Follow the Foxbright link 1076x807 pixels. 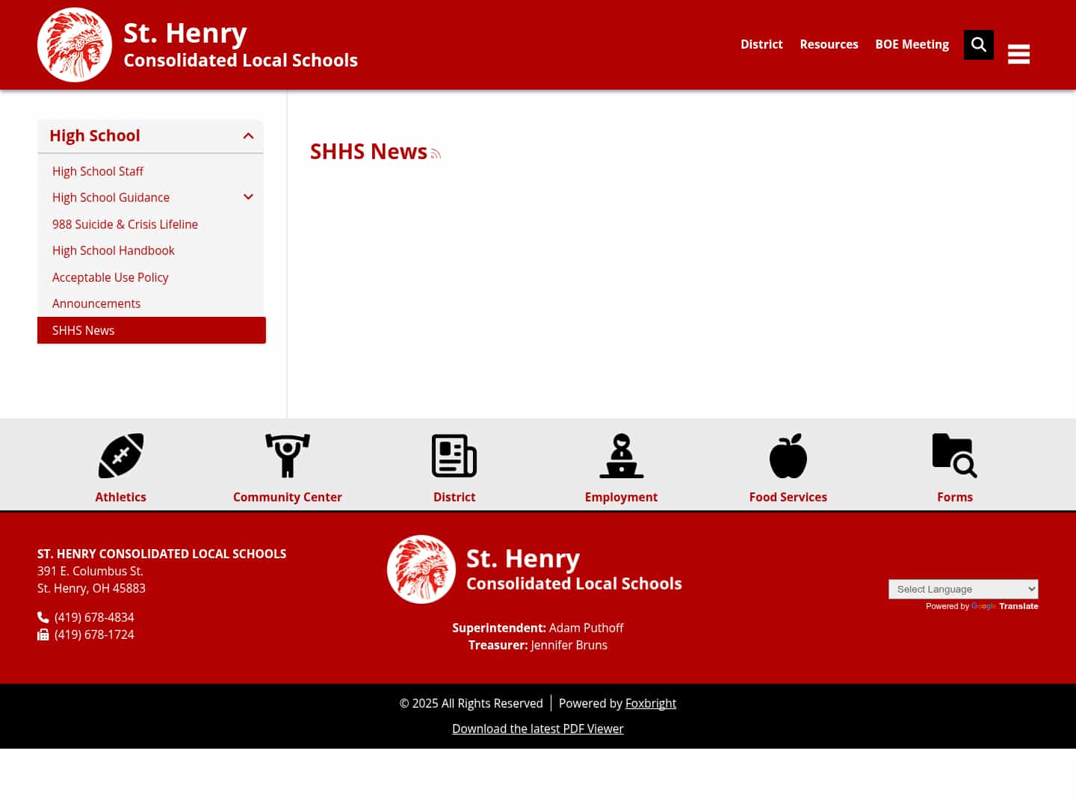(x=650, y=703)
